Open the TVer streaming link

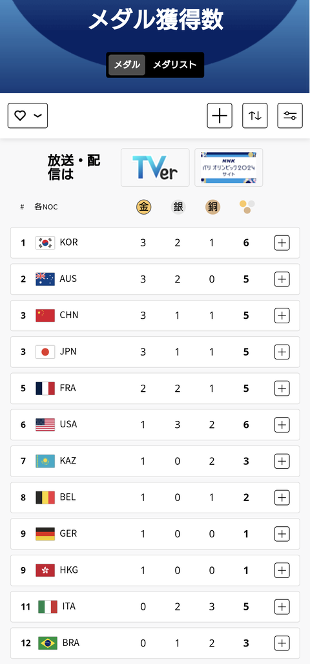[x=155, y=167]
